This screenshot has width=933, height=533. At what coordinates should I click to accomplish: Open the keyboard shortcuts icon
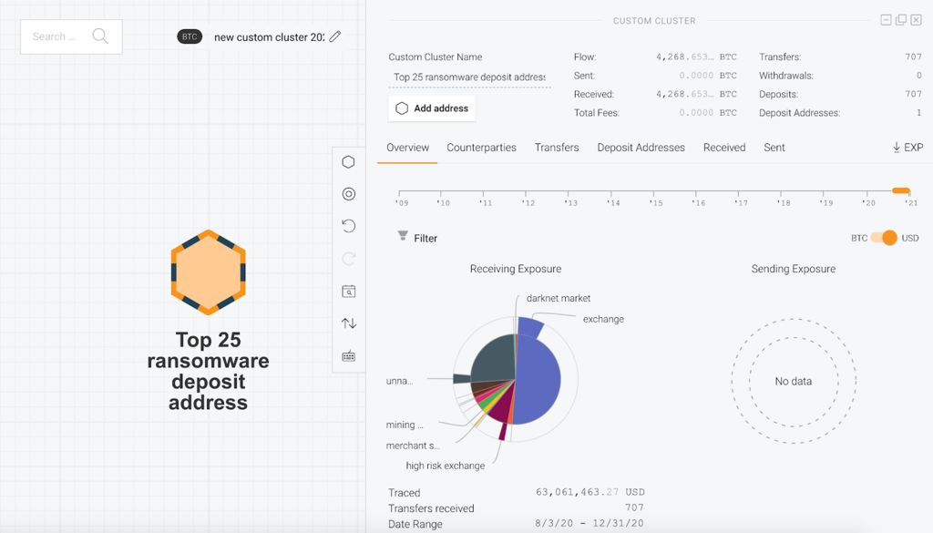pos(348,356)
